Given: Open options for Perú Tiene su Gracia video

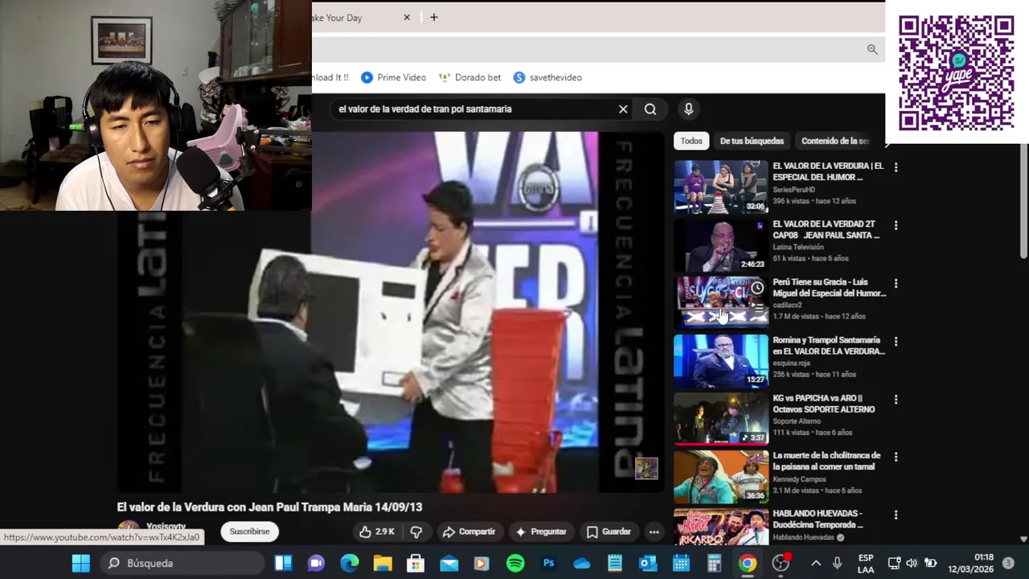Looking at the screenshot, I should pos(896,283).
